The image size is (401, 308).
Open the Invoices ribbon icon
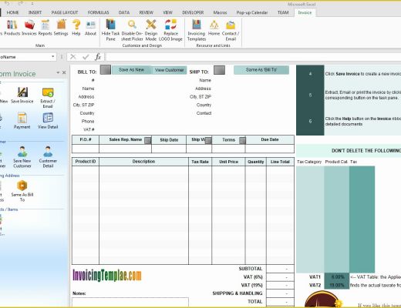coord(29,28)
